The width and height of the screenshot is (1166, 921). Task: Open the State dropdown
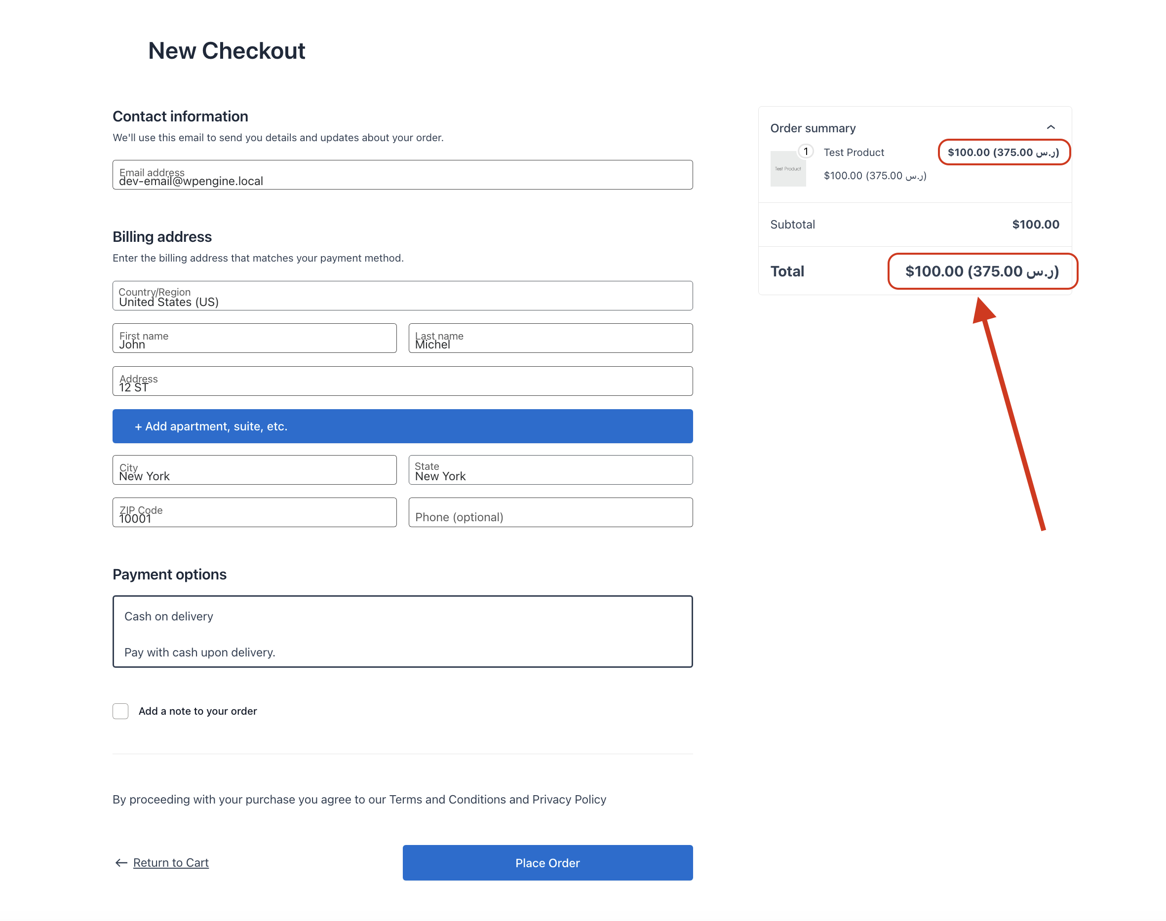[x=550, y=470]
